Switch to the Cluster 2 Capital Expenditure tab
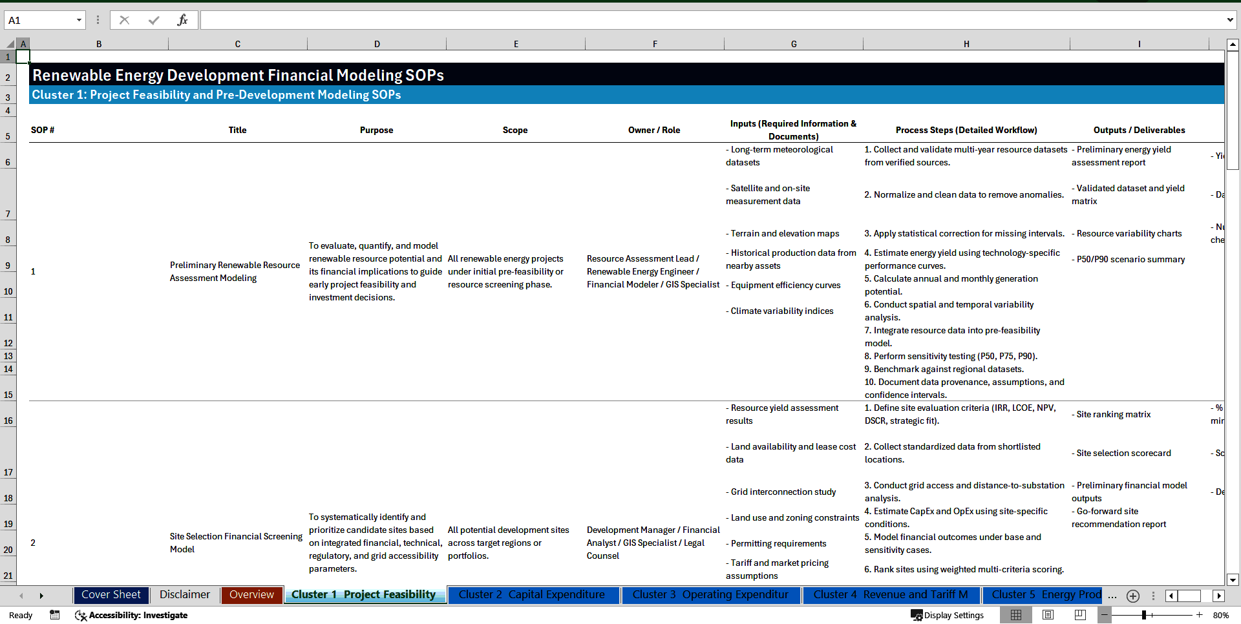The image size is (1241, 624). (x=534, y=595)
